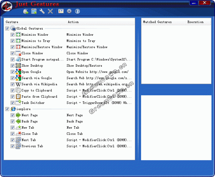Toggle the Task Switcher checkbox
Screen dimensions: 215x177
coord(12,102)
